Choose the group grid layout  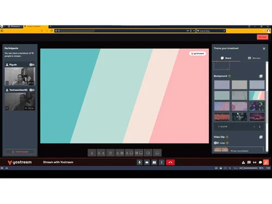pos(110,153)
